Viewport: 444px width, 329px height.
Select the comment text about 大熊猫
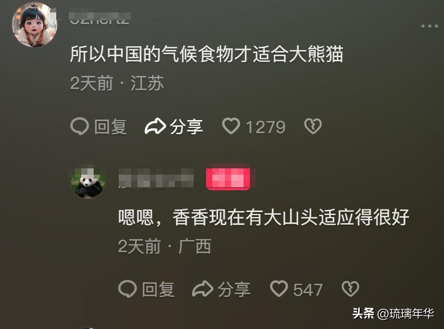207,54
